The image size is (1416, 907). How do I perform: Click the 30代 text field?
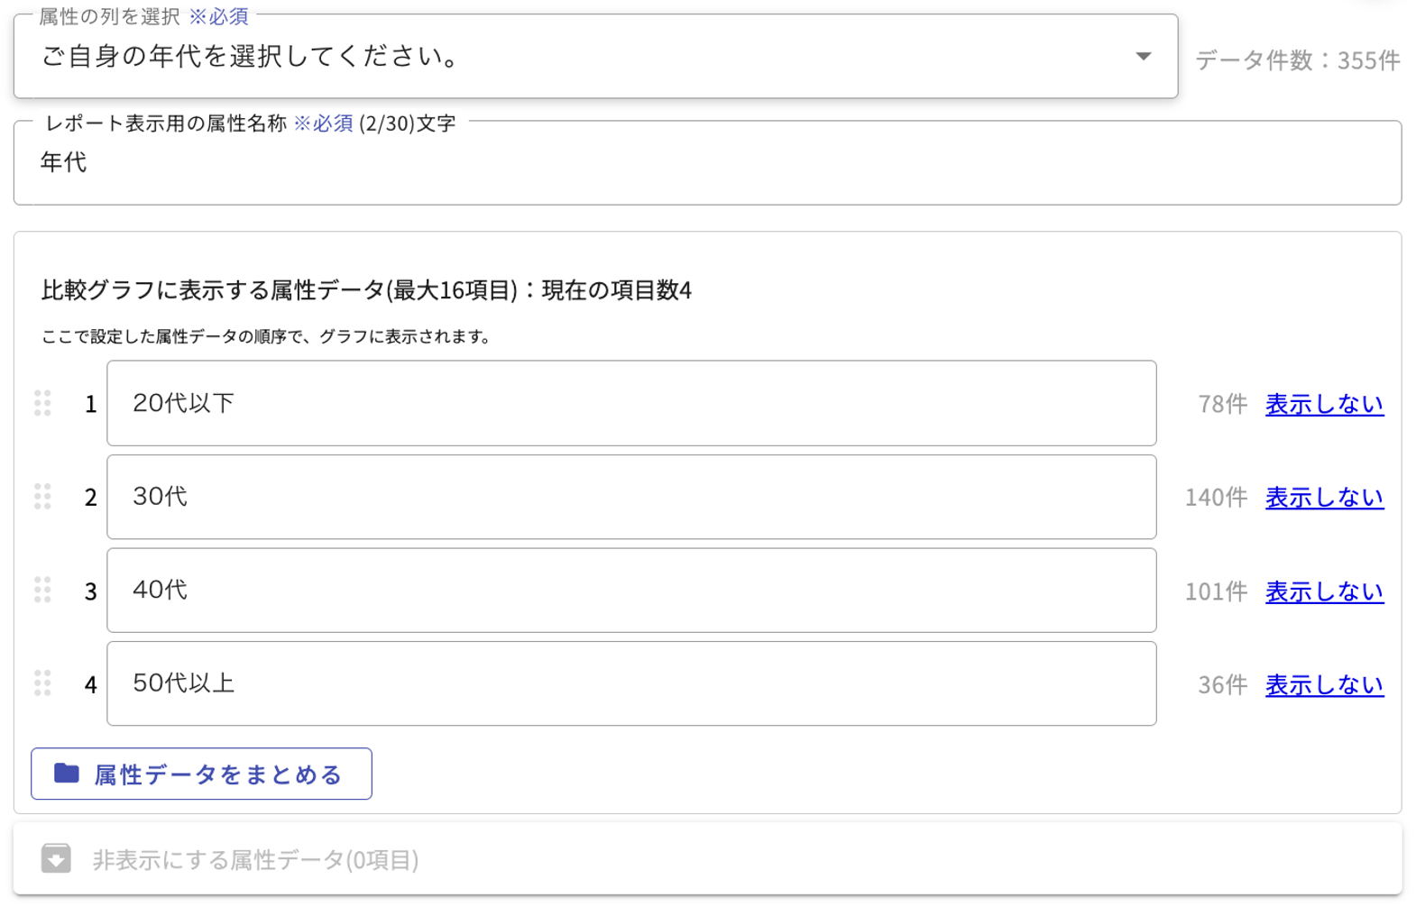point(631,497)
